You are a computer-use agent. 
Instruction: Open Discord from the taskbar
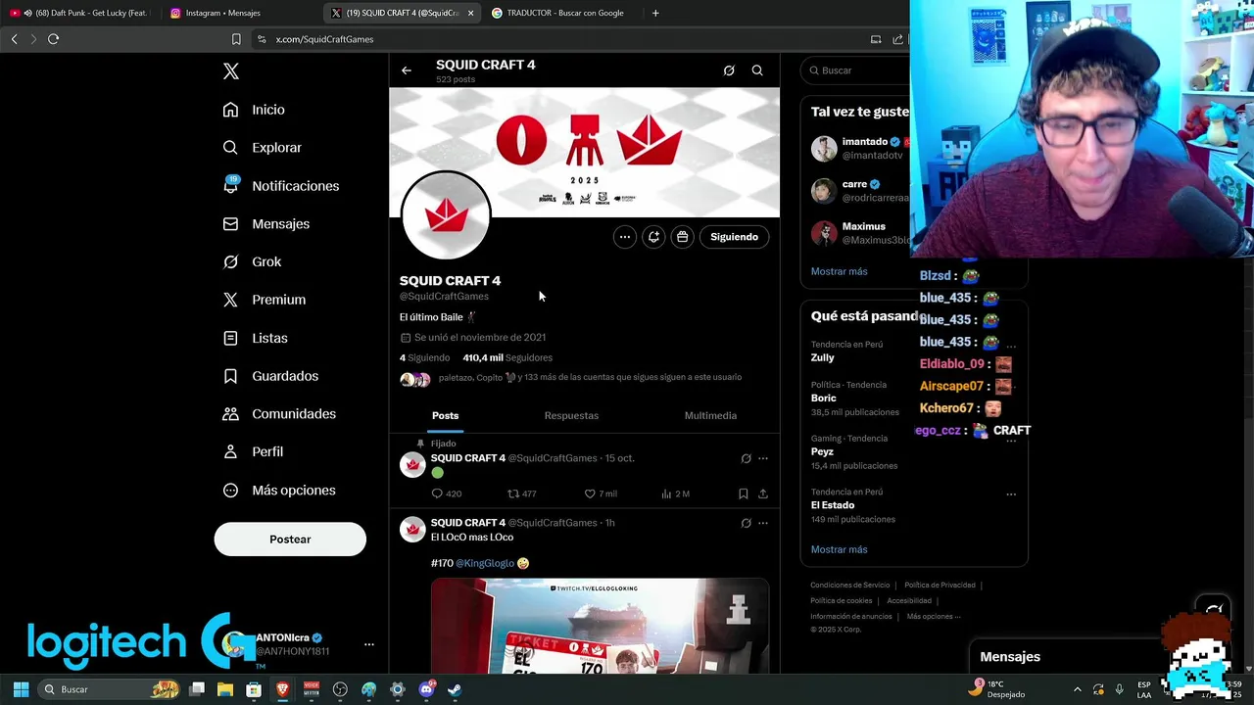426,689
